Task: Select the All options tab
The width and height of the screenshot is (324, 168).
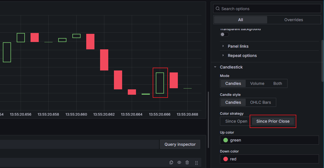Action: tap(240, 20)
